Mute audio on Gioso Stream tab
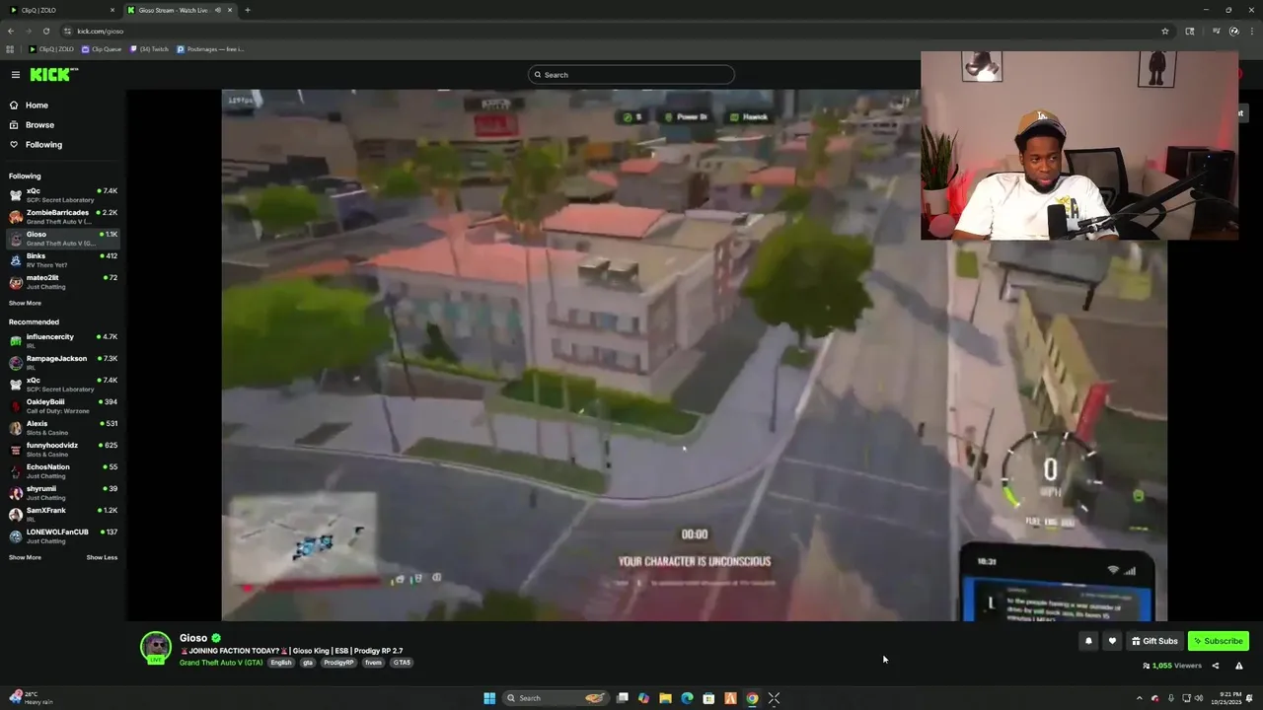1263x710 pixels. [x=217, y=10]
